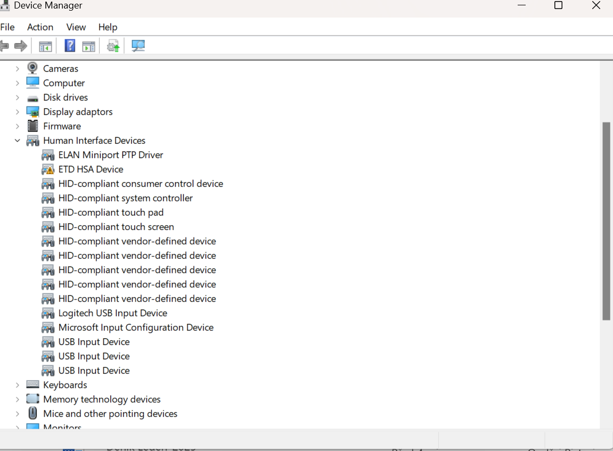Click the Show/Hide Console Tree toolbar icon
The width and height of the screenshot is (613, 451).
pyautogui.click(x=45, y=46)
